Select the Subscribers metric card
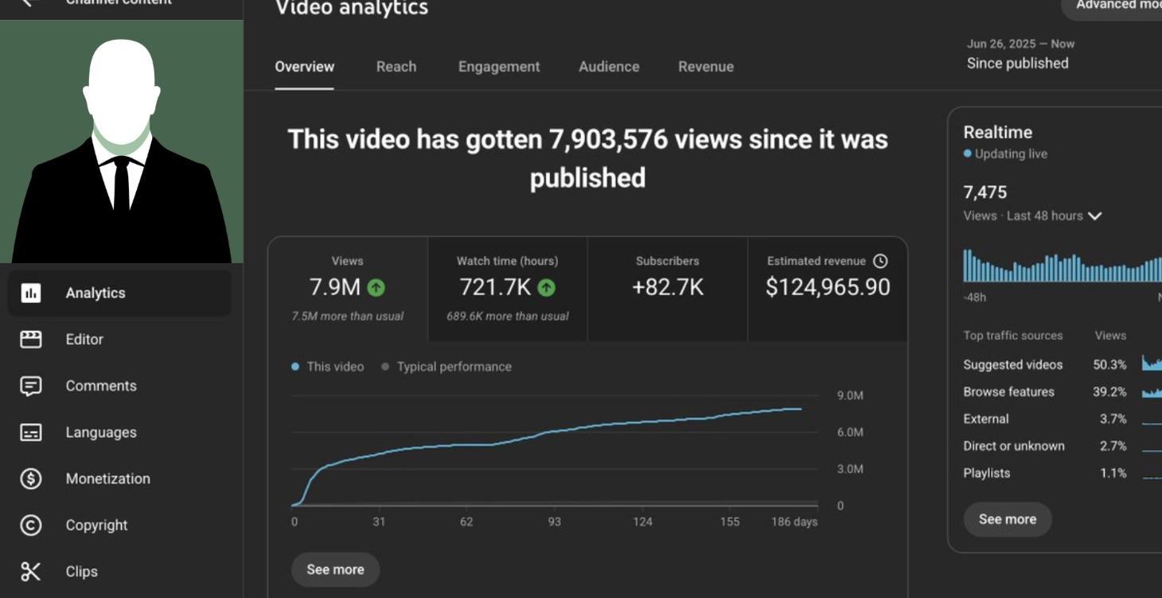Viewport: 1162px width, 598px height. point(668,289)
